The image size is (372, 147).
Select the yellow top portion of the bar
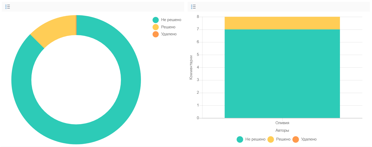tap(282, 23)
